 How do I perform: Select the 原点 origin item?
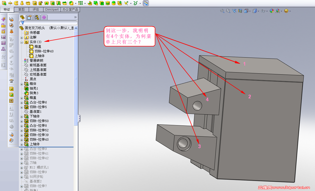coord(30,79)
